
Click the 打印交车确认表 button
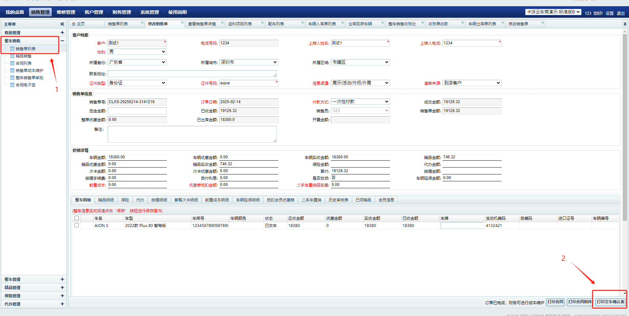tap(610, 302)
